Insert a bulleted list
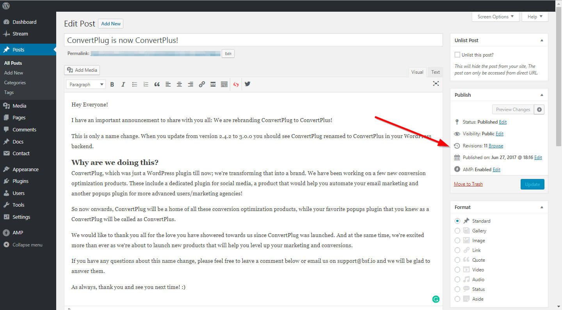This screenshot has height=310, width=562. [134, 84]
